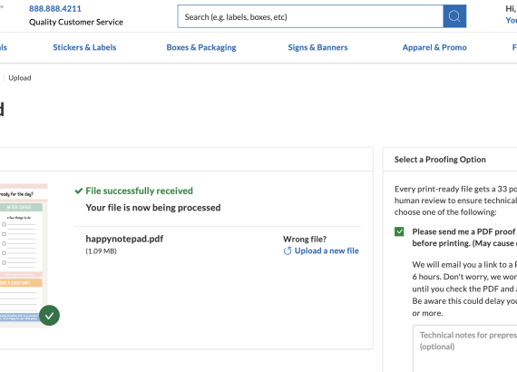517x372 pixels.
Task: Open the Signs & Banners menu
Action: 317,47
